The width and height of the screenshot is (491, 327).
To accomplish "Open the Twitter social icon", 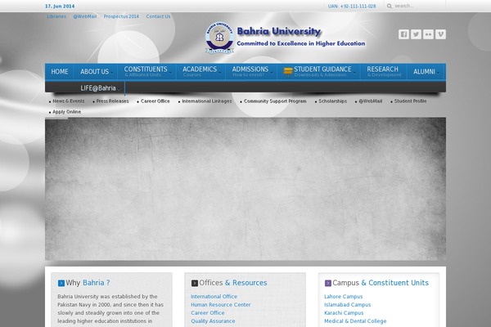I will [416, 34].
